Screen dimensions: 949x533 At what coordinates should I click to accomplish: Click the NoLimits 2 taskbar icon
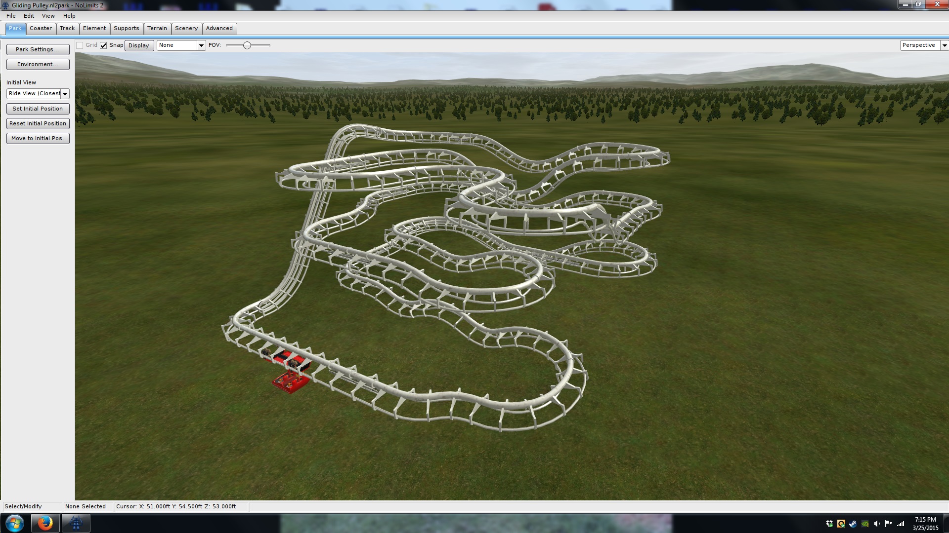pos(76,523)
